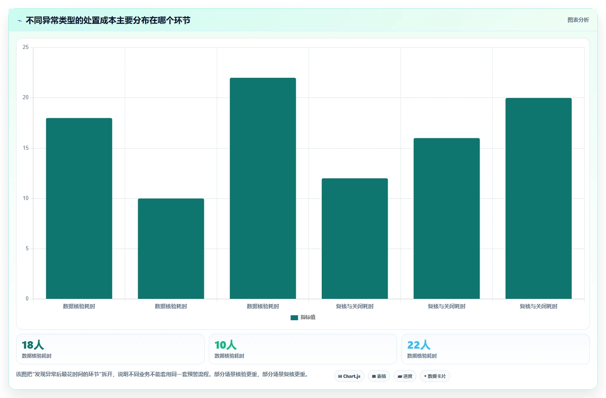Screen dimensions: 606x398
Task: Open the 18人 data card
Action: [110, 349]
